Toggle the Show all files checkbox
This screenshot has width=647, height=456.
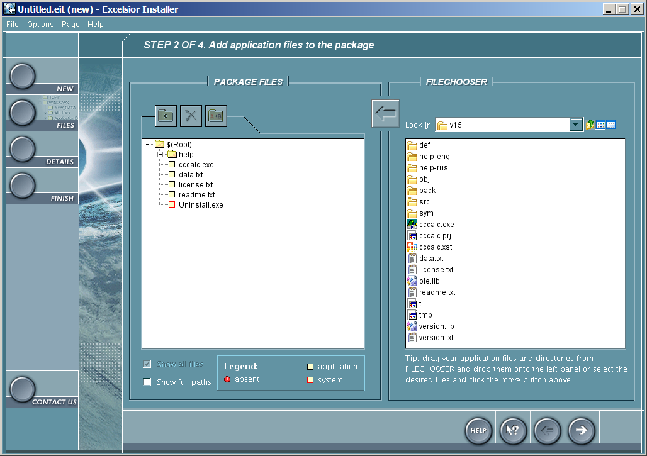[147, 364]
